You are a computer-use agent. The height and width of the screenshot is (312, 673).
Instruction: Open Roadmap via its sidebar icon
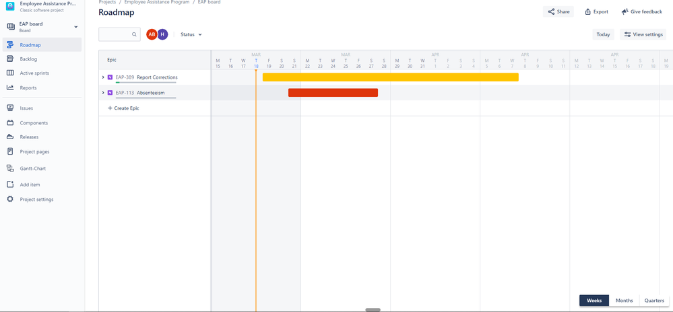point(10,45)
